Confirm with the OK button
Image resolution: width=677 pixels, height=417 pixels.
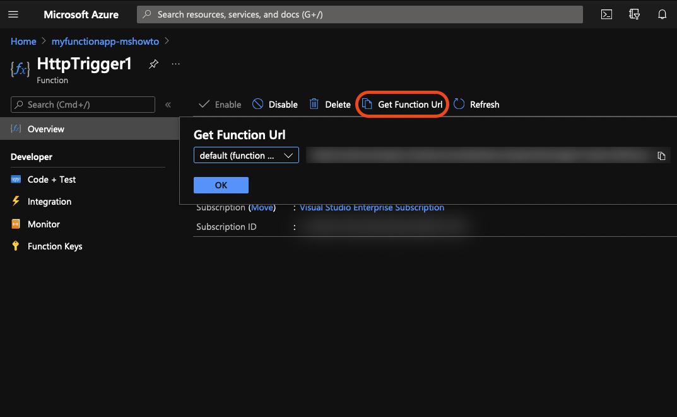(x=221, y=185)
